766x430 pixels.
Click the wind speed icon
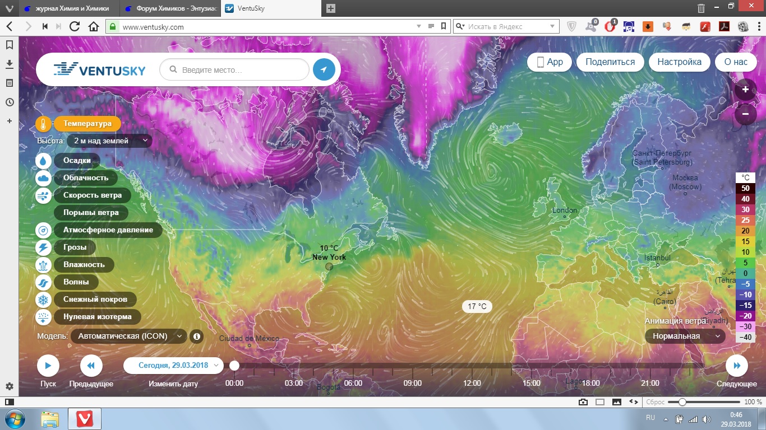(43, 195)
